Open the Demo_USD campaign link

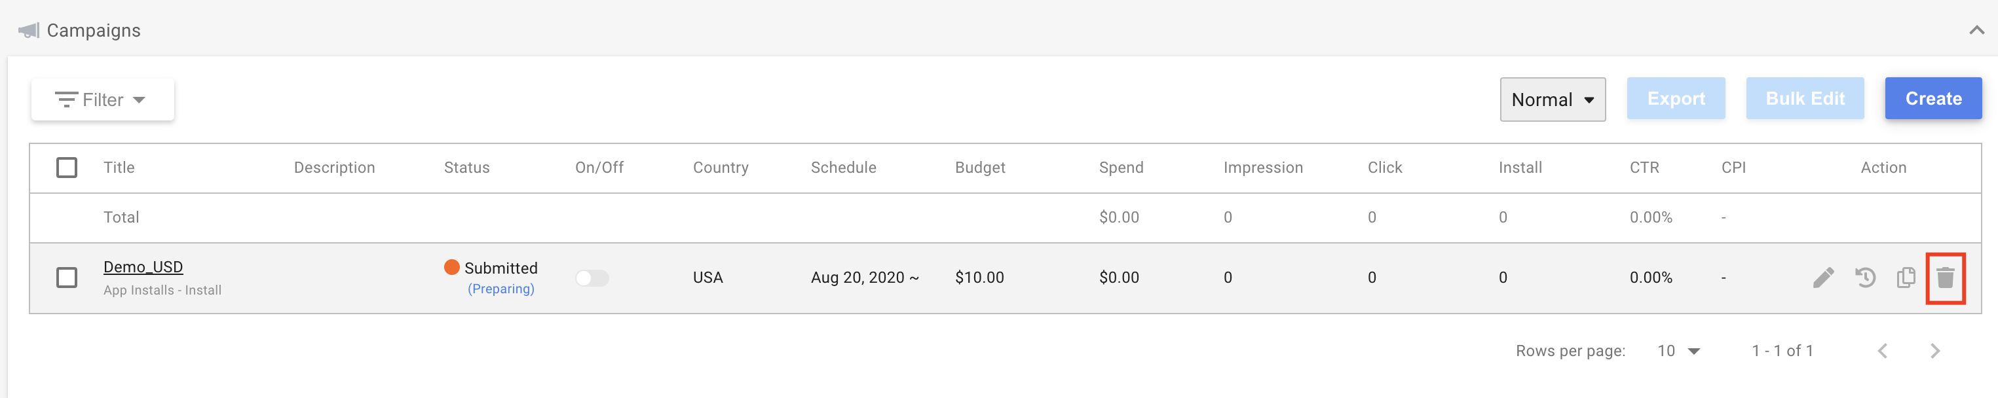coord(143,267)
